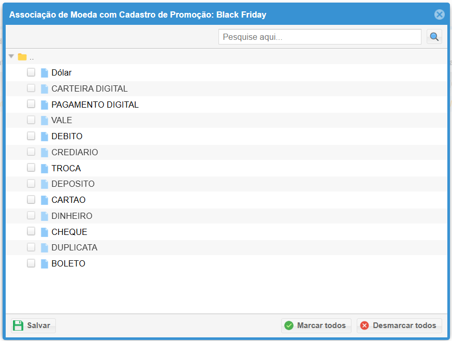
Task: Toggle the CARTEIRA DIGITAL checkbox
Action: click(31, 88)
